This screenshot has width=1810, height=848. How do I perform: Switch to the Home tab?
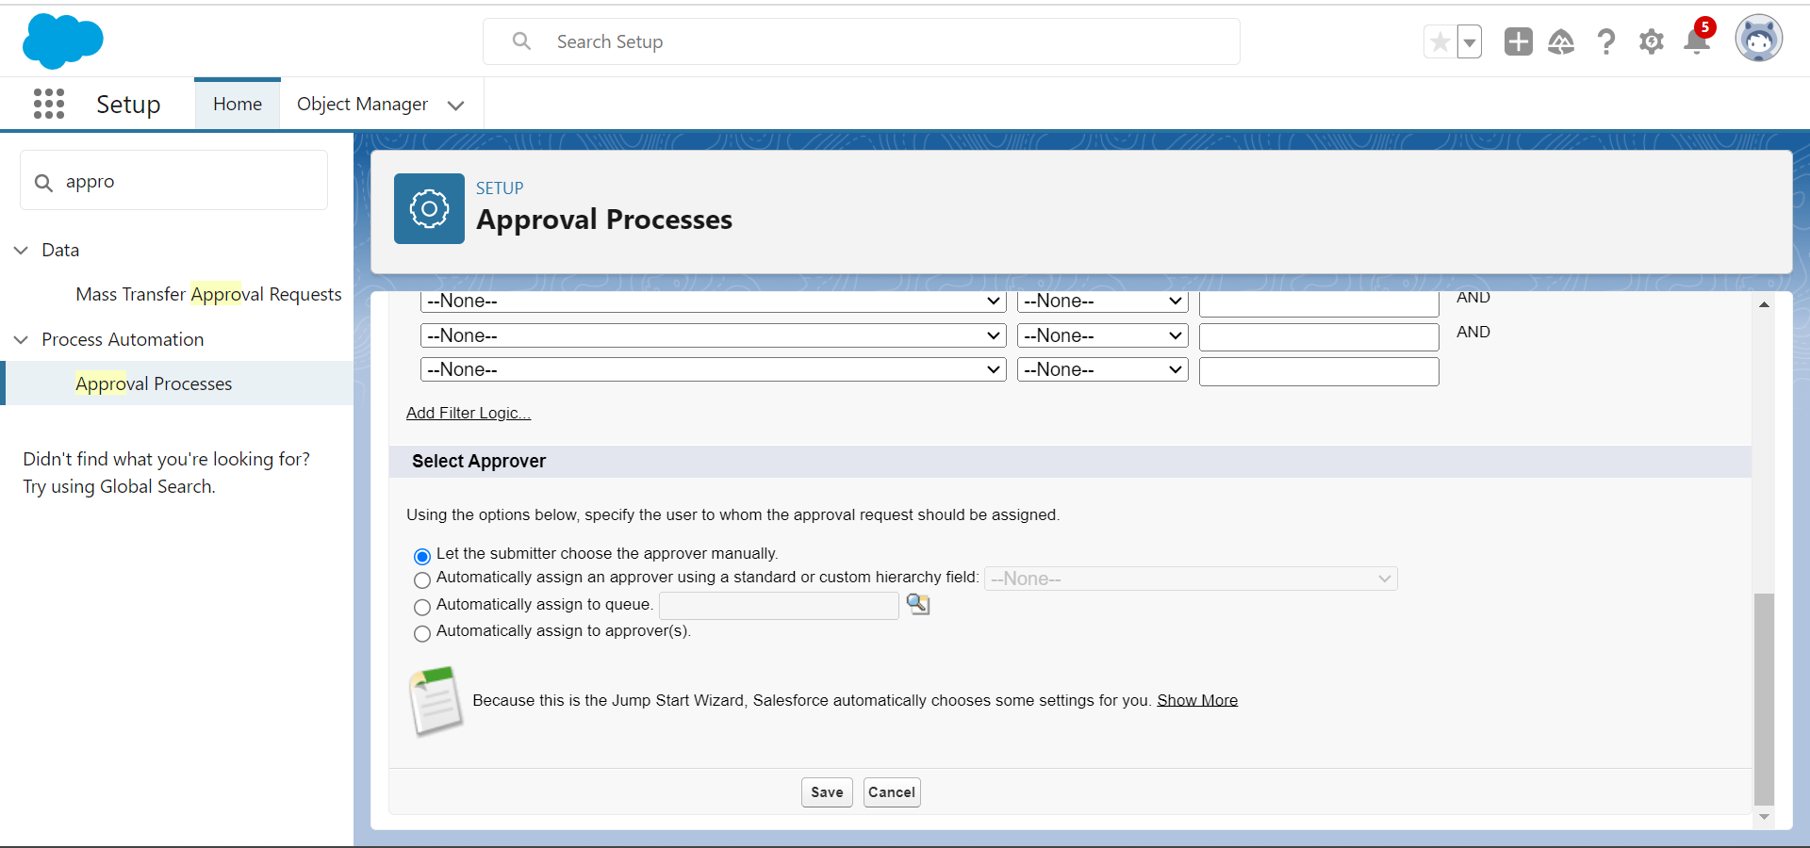[x=238, y=104]
